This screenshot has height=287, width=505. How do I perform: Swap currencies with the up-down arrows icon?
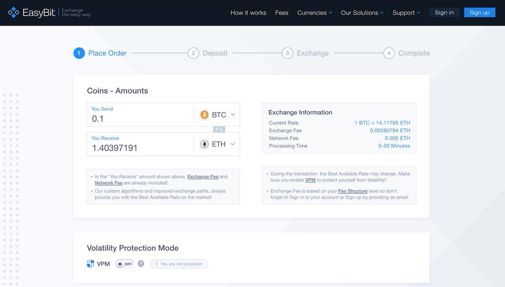click(219, 129)
